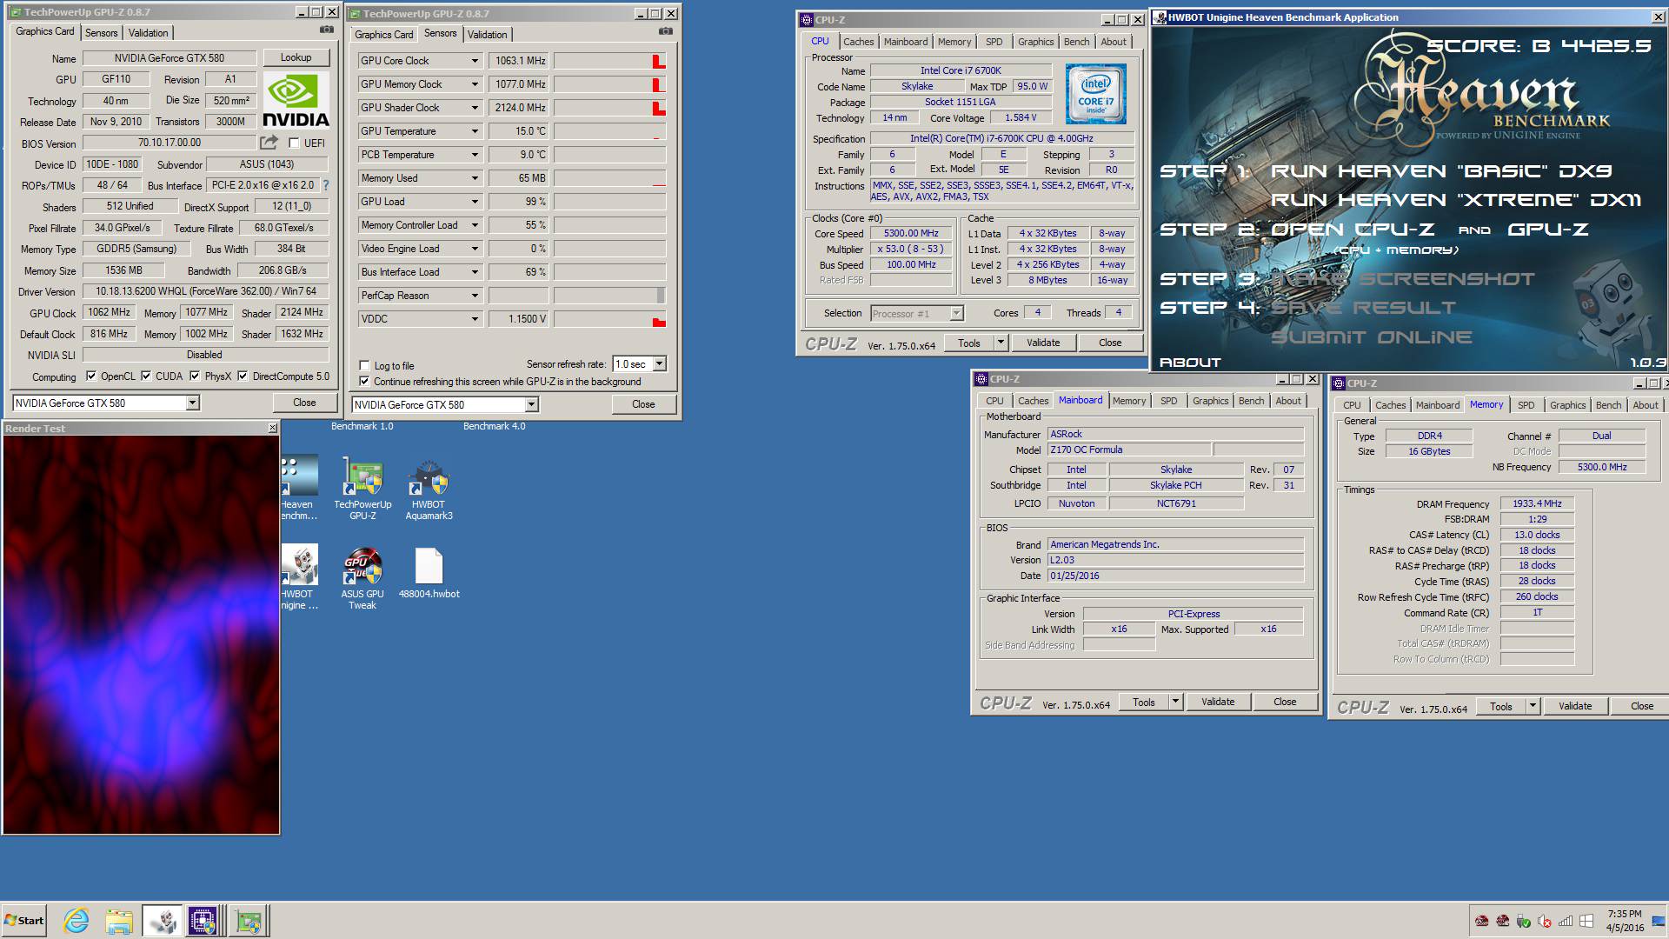Enable the Log to file checkbox
The height and width of the screenshot is (939, 1669).
[x=365, y=365]
